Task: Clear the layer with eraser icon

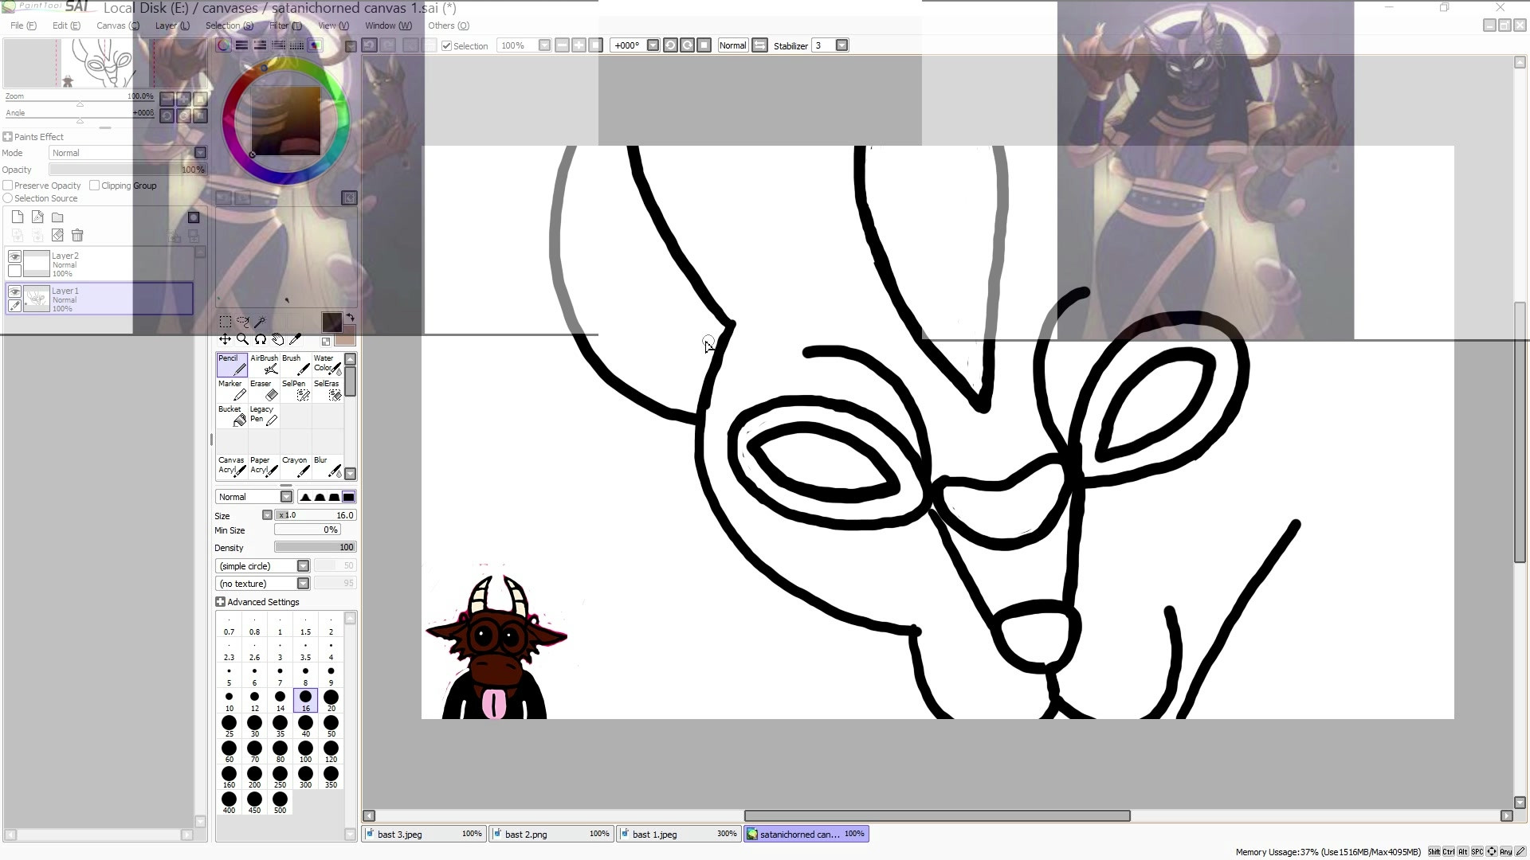Action: (x=57, y=235)
